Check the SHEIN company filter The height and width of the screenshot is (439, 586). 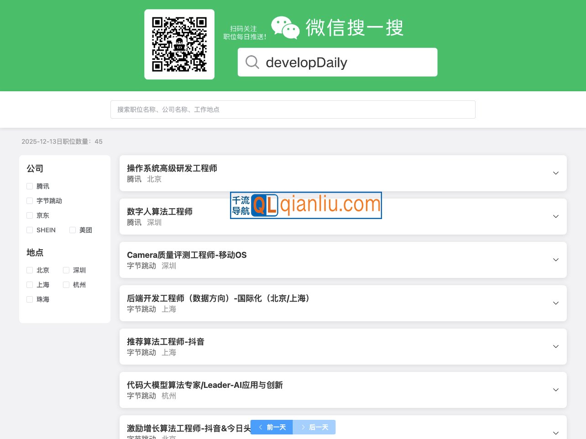[30, 230]
